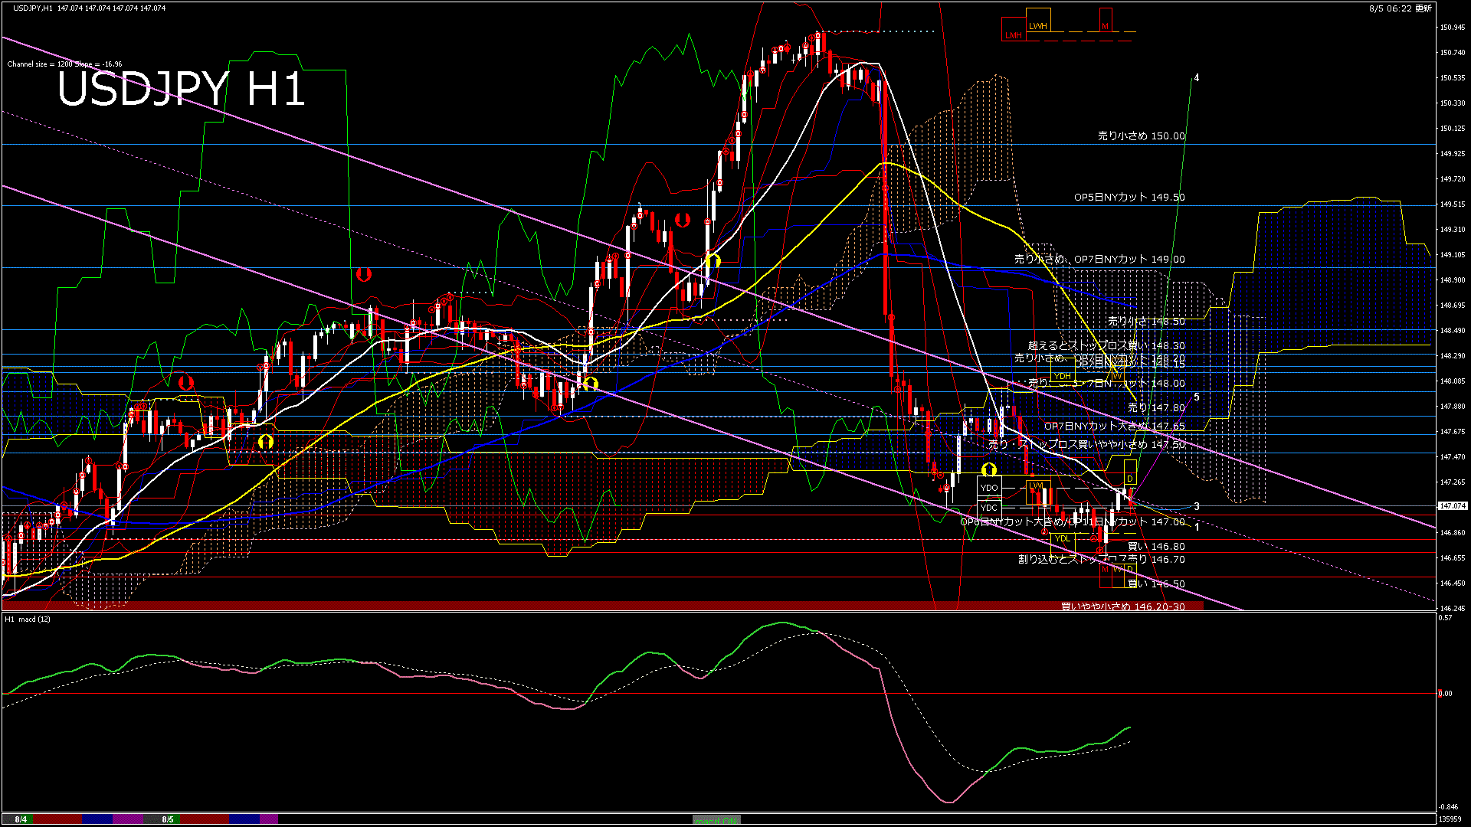
Task: Select the '買い 146.80' label
Action: [x=1156, y=546]
